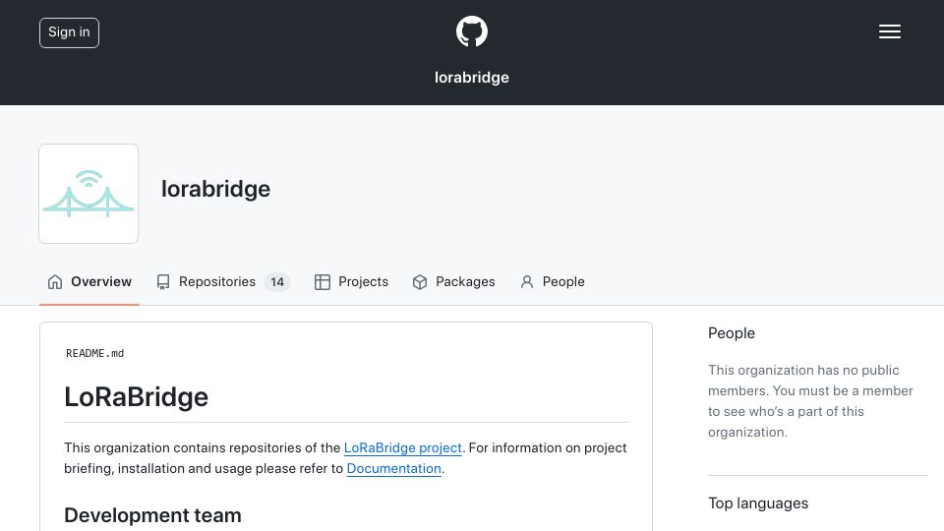Image resolution: width=944 pixels, height=531 pixels.
Task: Open the Packages tab
Action: pos(453,282)
